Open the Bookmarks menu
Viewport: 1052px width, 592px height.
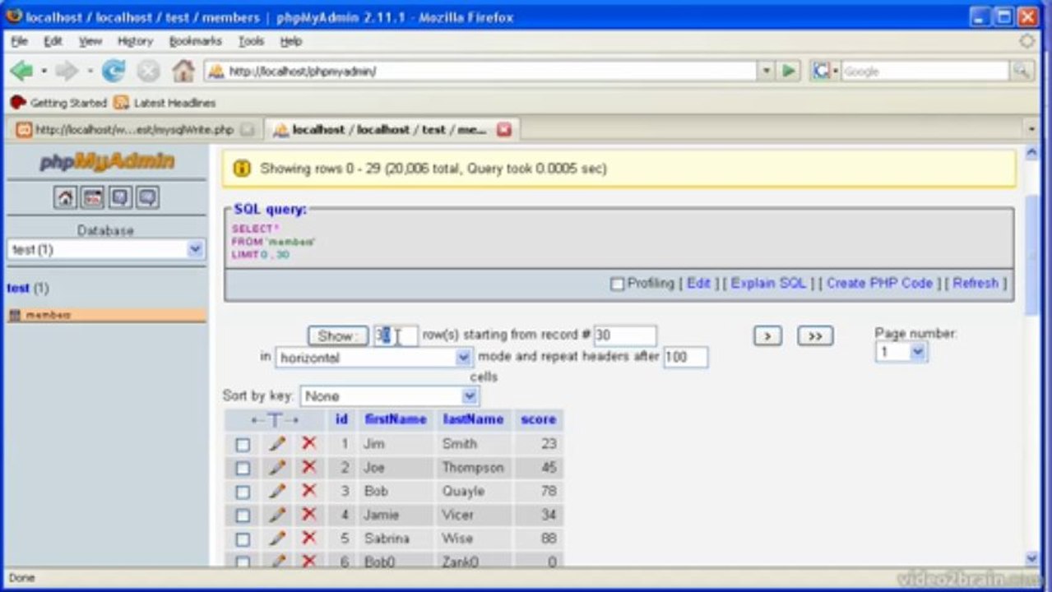(x=196, y=41)
